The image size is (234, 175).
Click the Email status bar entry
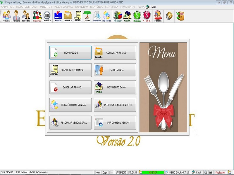(x=197, y=172)
